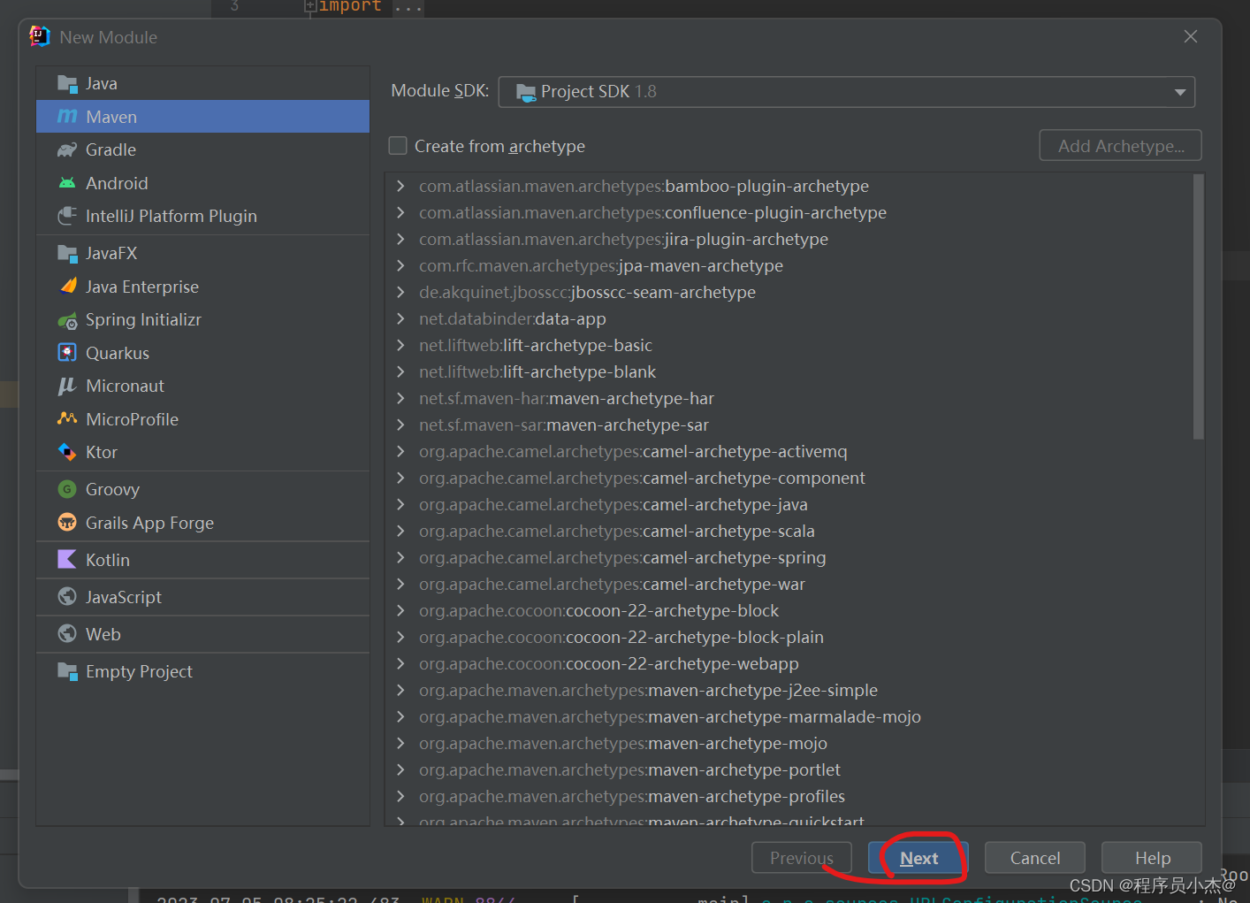Click the Micronaut mu icon
Viewport: 1250px width, 903px height.
(67, 386)
